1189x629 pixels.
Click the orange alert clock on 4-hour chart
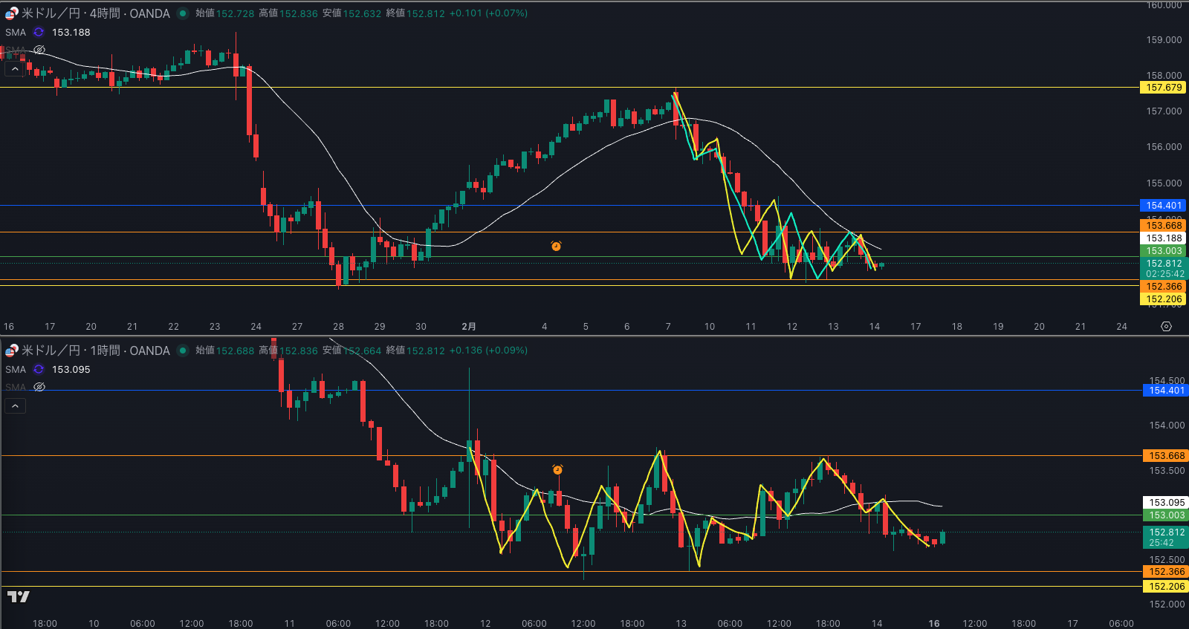click(556, 246)
